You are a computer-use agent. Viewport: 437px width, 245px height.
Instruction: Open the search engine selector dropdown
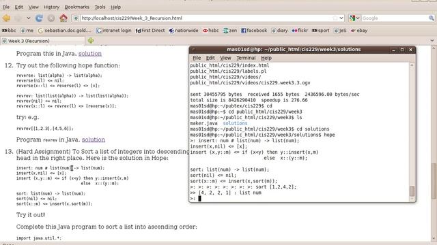click(x=354, y=18)
